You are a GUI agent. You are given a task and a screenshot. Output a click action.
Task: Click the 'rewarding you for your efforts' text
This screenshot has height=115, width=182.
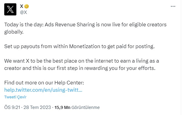[x=120, y=68]
